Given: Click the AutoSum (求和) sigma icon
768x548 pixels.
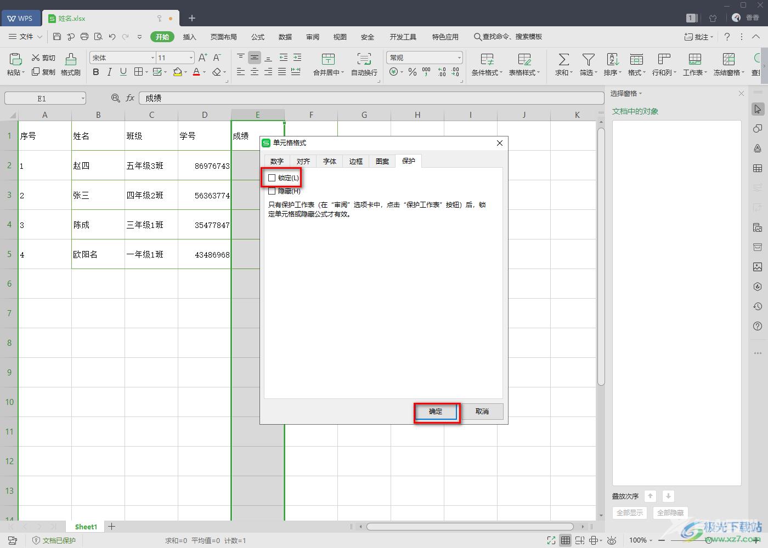Looking at the screenshot, I should coord(563,59).
